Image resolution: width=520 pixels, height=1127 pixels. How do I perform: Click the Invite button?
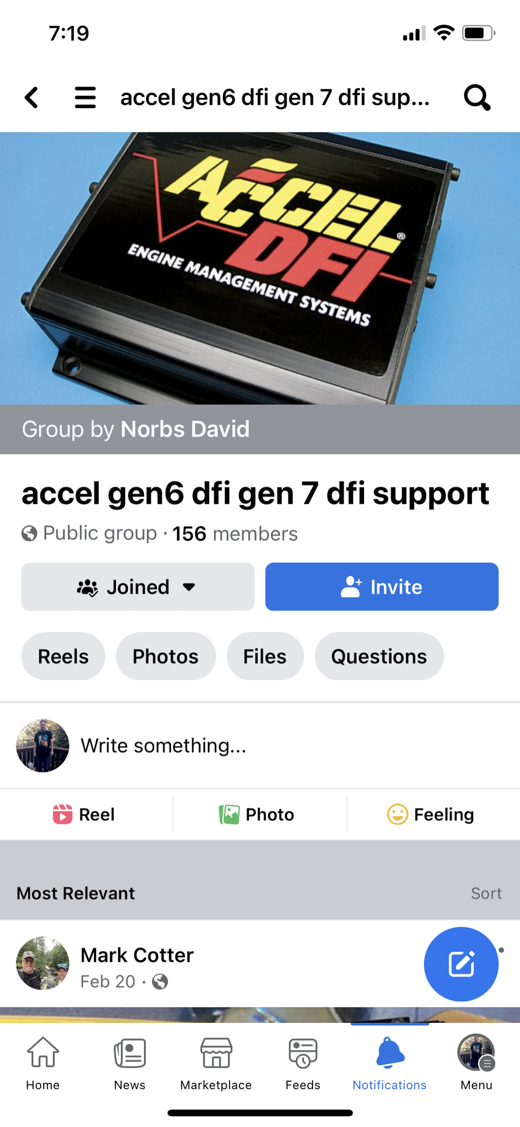[382, 586]
